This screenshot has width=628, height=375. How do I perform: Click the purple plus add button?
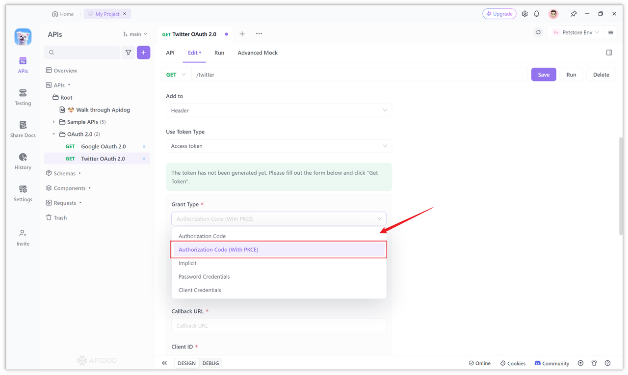(143, 53)
